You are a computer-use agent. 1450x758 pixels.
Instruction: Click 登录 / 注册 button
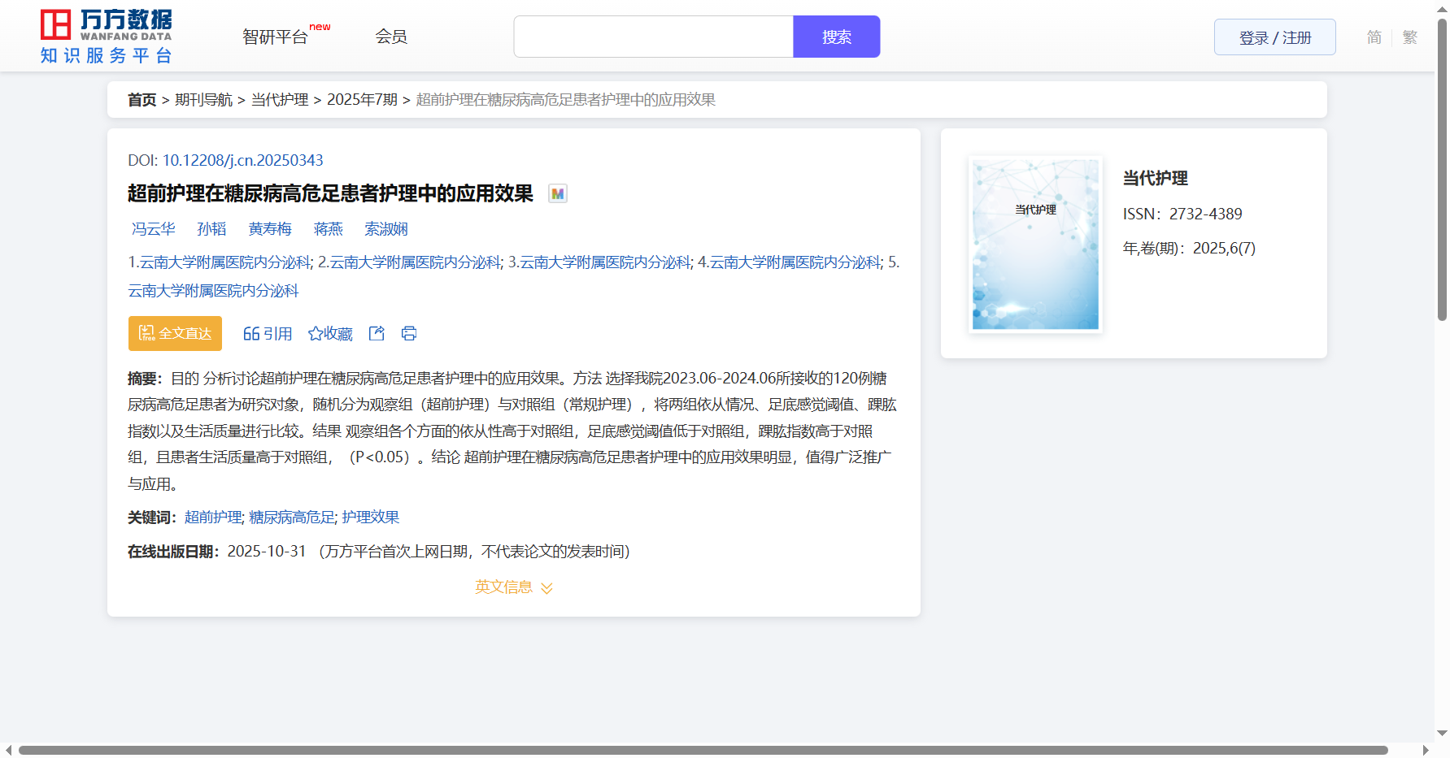(x=1274, y=37)
